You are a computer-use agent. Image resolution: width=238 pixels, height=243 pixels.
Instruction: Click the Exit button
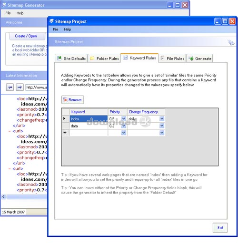(x=220, y=228)
